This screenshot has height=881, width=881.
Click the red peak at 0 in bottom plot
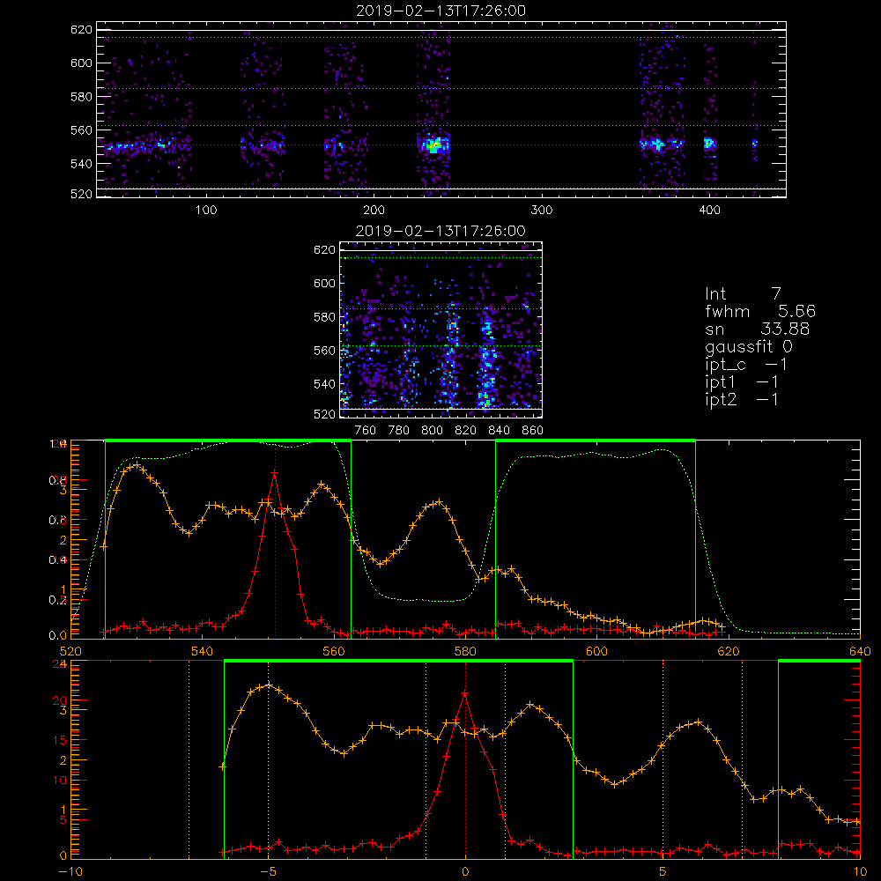pyautogui.click(x=464, y=694)
